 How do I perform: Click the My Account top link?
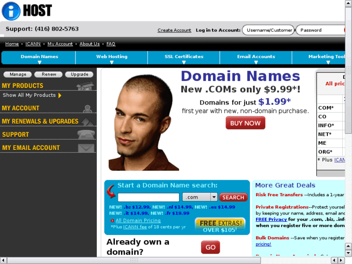[60, 44]
